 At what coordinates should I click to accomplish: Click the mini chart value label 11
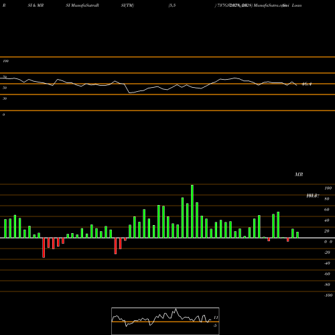coord(216,318)
